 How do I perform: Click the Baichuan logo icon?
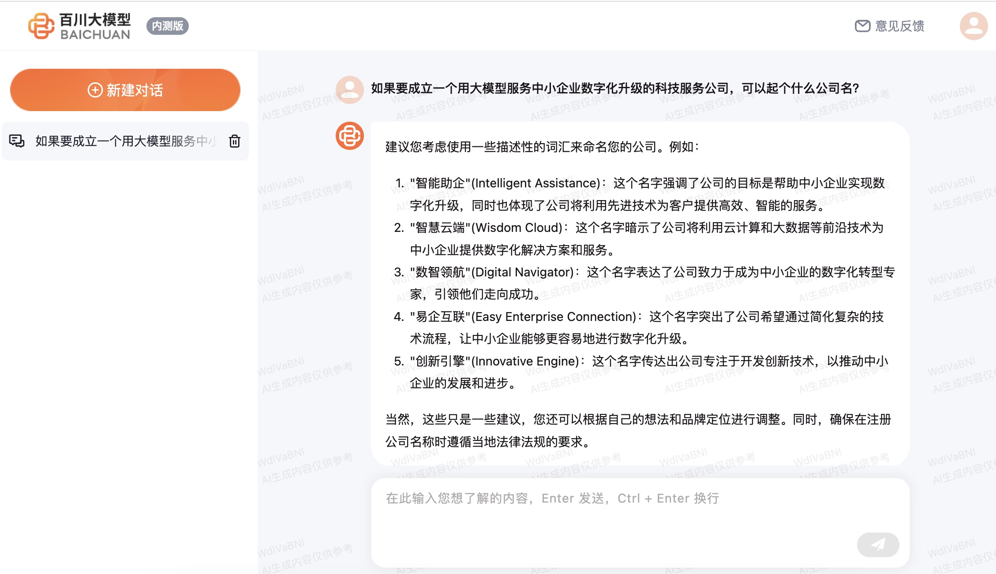pos(41,26)
